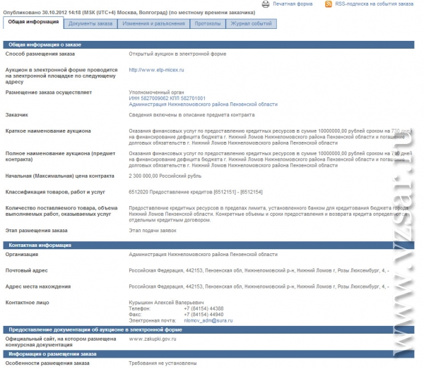Image resolution: width=424 pixels, height=369 pixels.
Task: Click the Краткое наименование аукциона label
Action: tap(48, 131)
